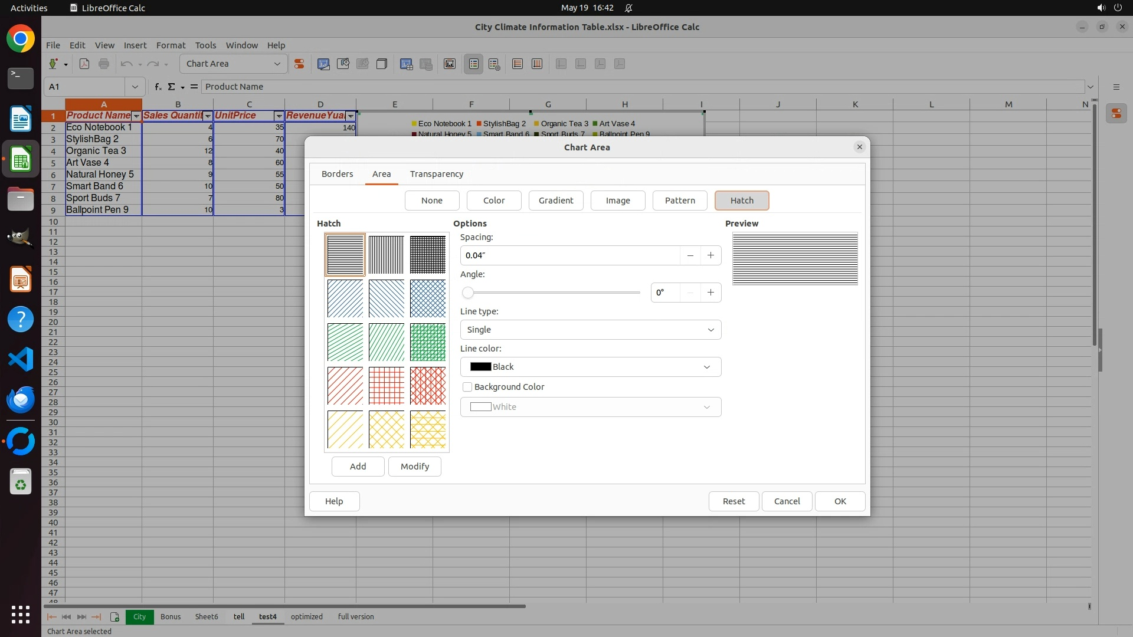
Task: Click the Horizontal Grids toolbar icon
Action: click(x=518, y=64)
